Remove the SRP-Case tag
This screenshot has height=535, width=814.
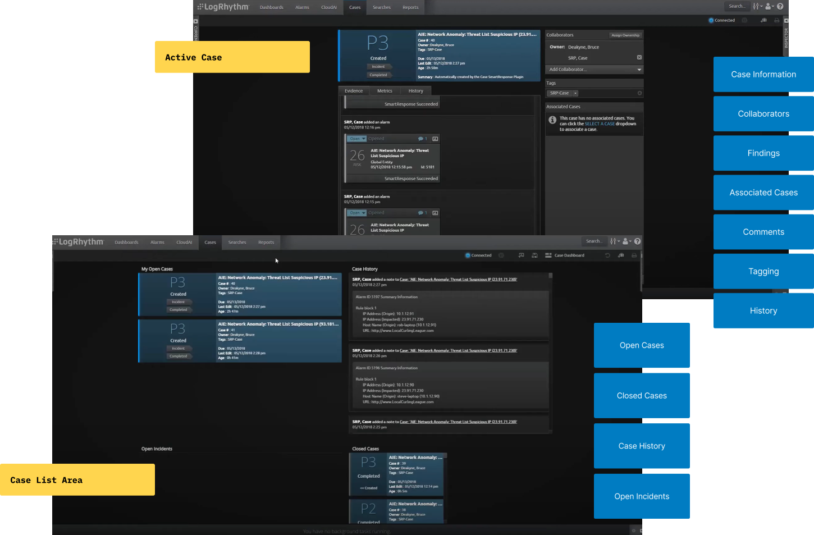[575, 93]
